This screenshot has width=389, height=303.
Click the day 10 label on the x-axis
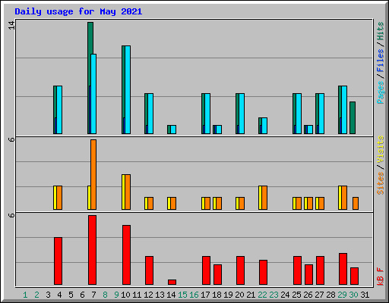pyautogui.click(x=125, y=295)
